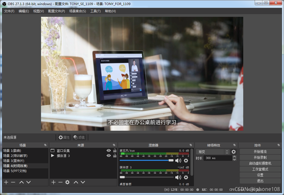Move source up in Sources panel

(76, 182)
